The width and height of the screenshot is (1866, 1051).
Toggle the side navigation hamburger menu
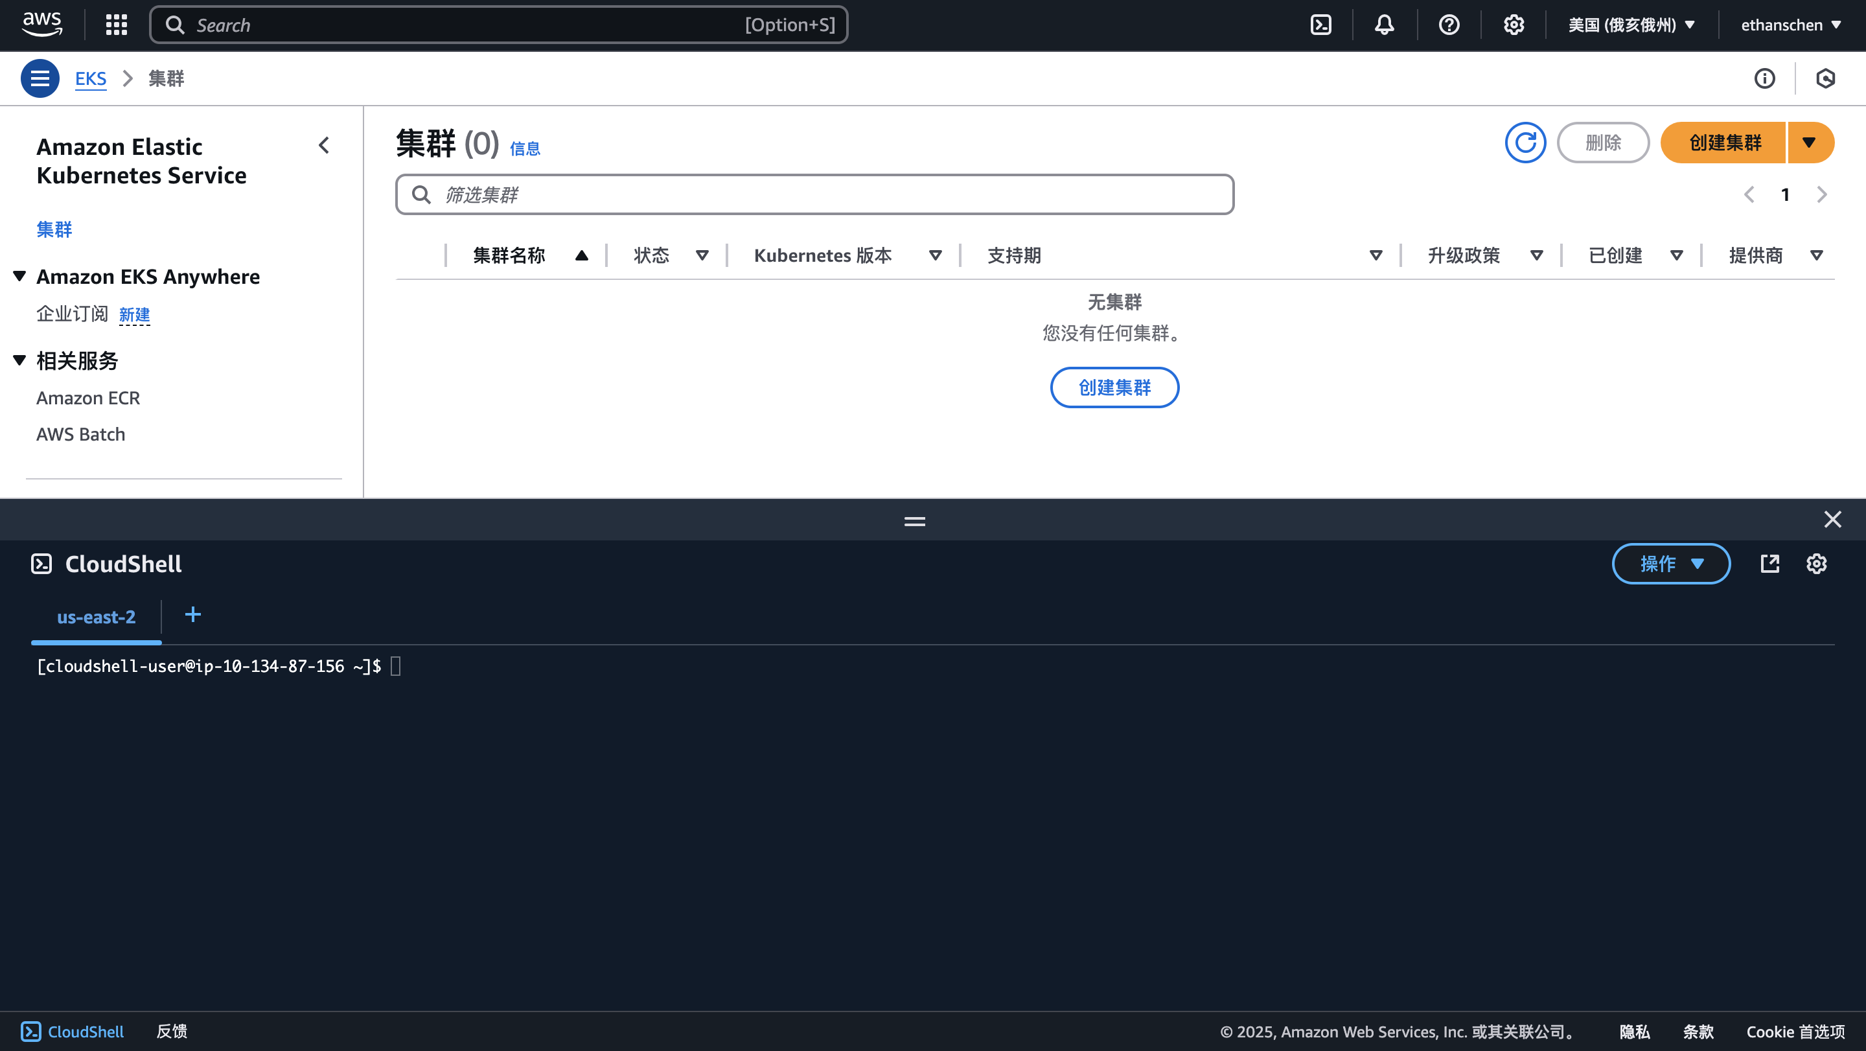click(40, 78)
